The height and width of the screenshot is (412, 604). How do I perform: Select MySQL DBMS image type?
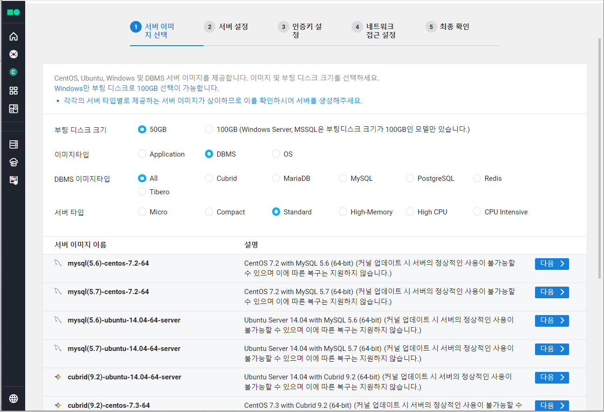[343, 178]
